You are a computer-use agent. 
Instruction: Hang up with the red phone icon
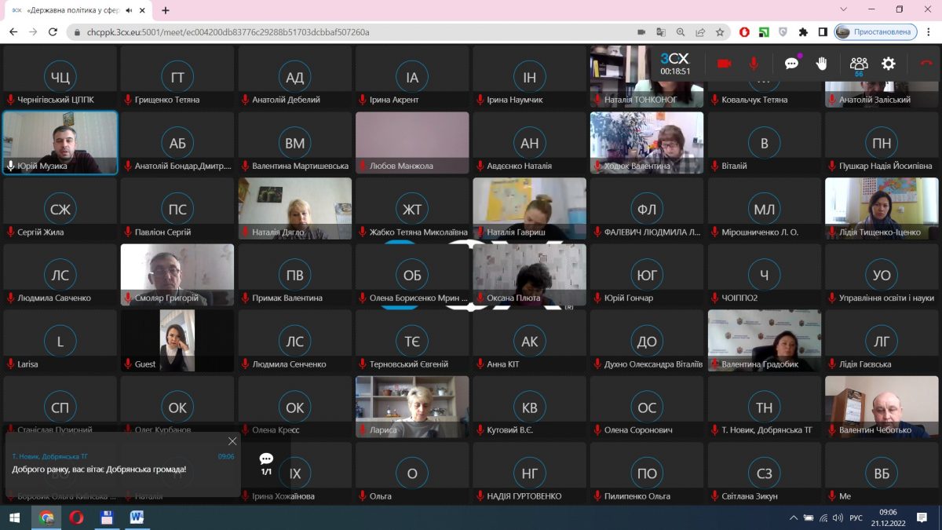926,64
